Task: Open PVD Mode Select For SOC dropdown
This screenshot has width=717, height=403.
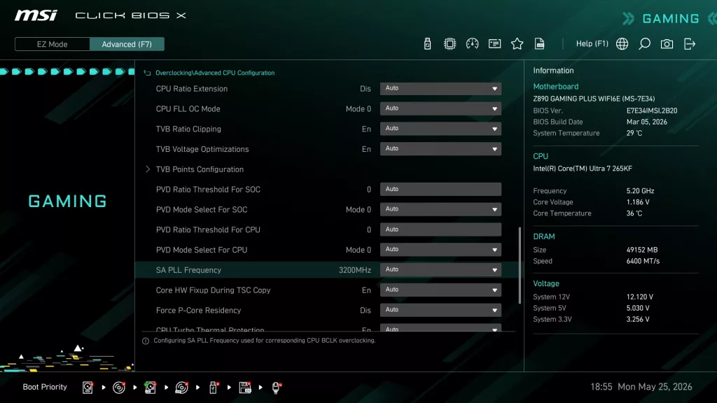Action: point(440,209)
